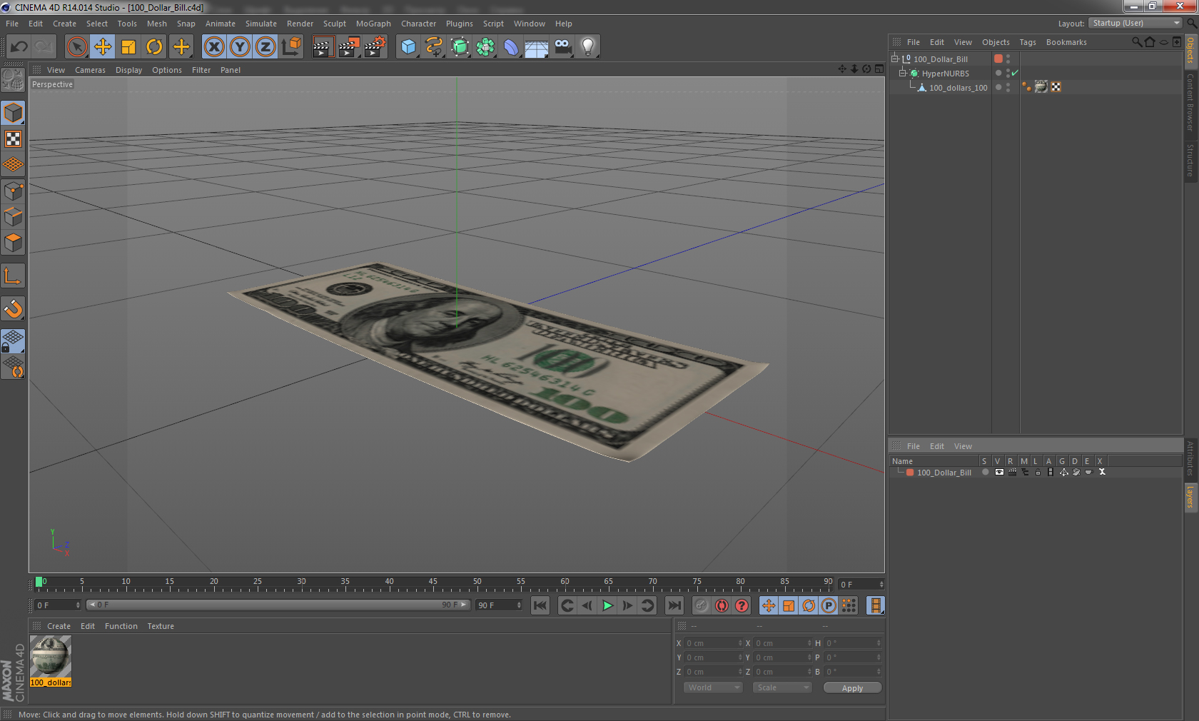This screenshot has height=721, width=1199.
Task: Click the timeline range slider bar
Action: pyautogui.click(x=278, y=605)
